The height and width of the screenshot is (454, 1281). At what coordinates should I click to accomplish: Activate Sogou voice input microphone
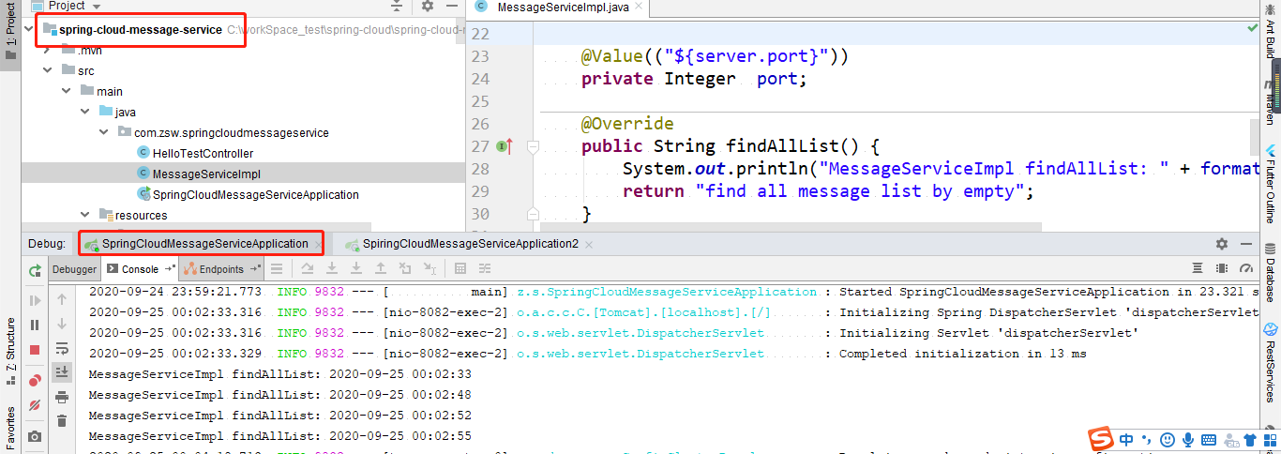1188,440
